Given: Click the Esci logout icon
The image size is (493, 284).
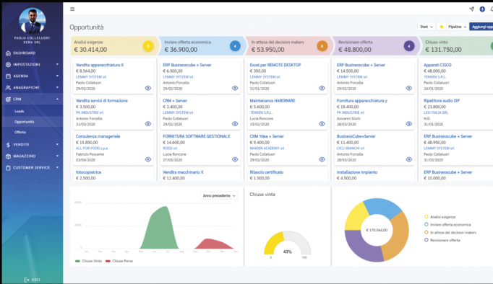Looking at the screenshot, I should (x=27, y=280).
